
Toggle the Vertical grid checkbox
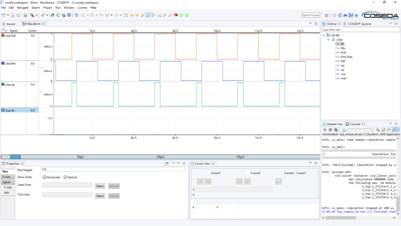click(65, 177)
